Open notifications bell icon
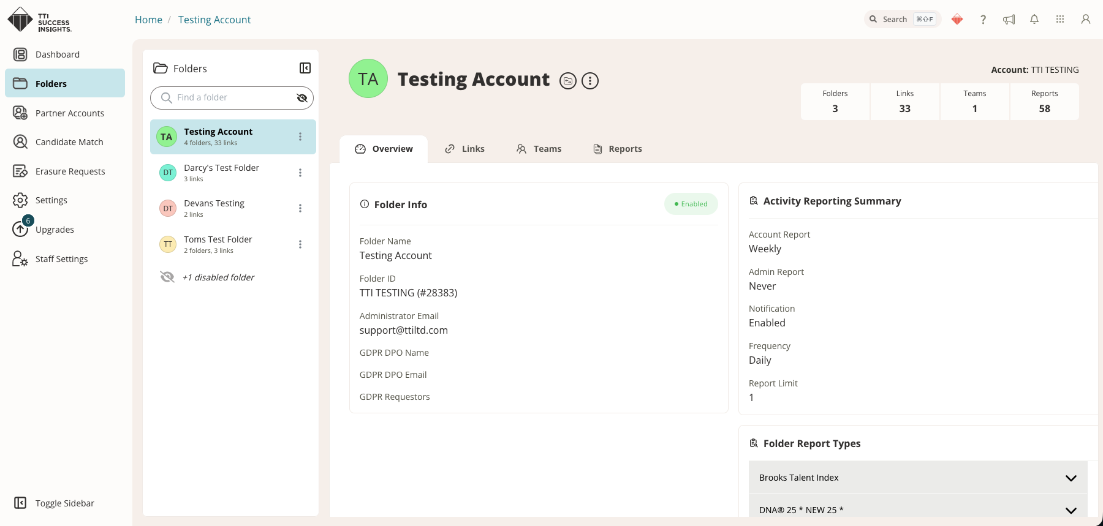Viewport: 1103px width, 526px height. pos(1034,20)
